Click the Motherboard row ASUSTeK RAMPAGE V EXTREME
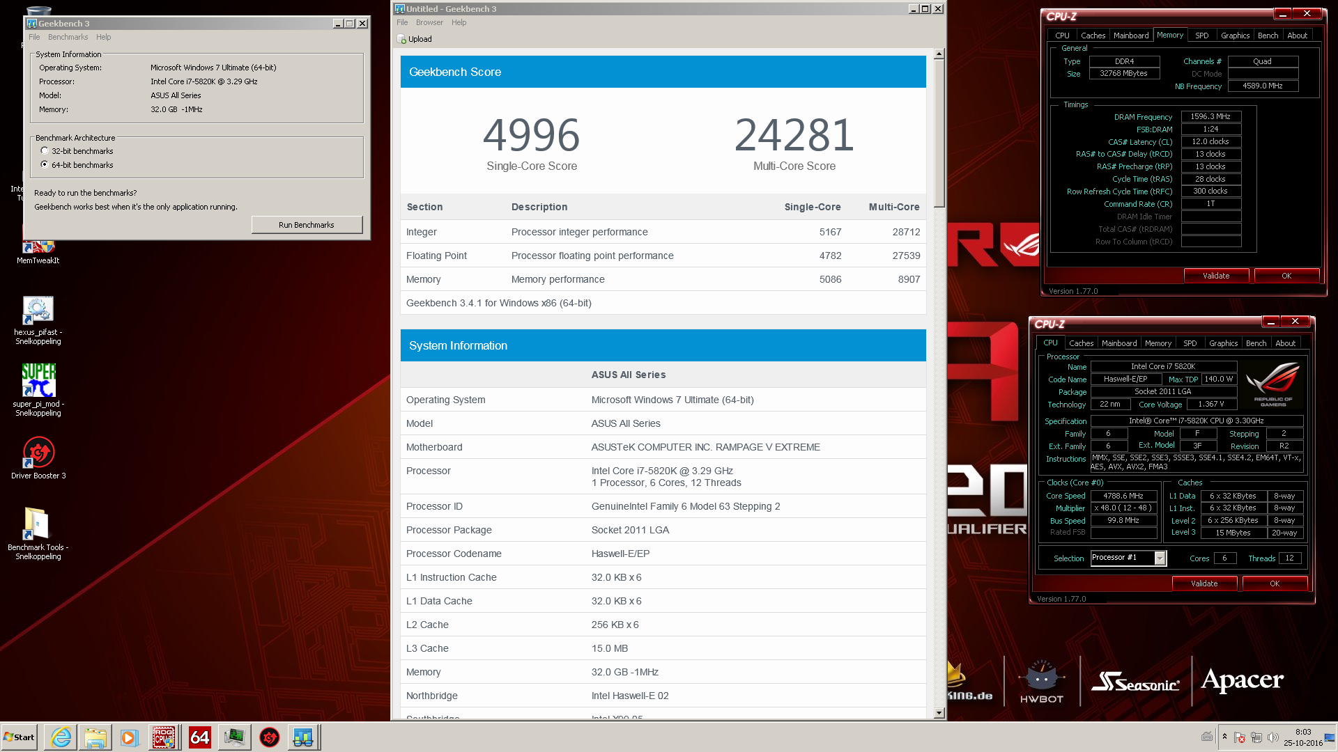Image resolution: width=1338 pixels, height=752 pixels. (x=663, y=447)
